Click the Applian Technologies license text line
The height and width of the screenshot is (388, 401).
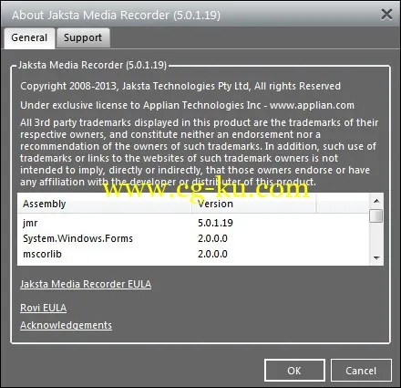pos(187,105)
